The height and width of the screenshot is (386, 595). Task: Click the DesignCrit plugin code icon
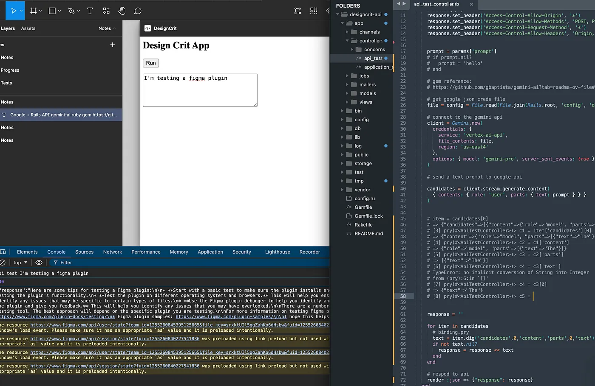[x=147, y=28]
